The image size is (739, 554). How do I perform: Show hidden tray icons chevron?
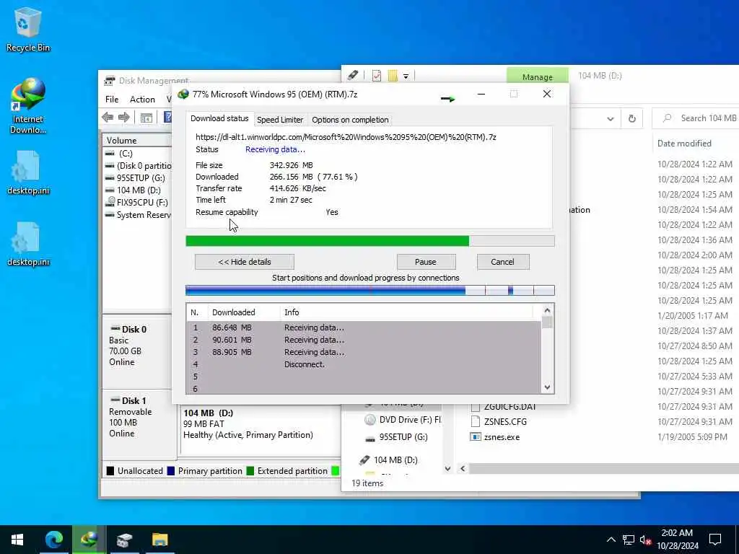611,540
